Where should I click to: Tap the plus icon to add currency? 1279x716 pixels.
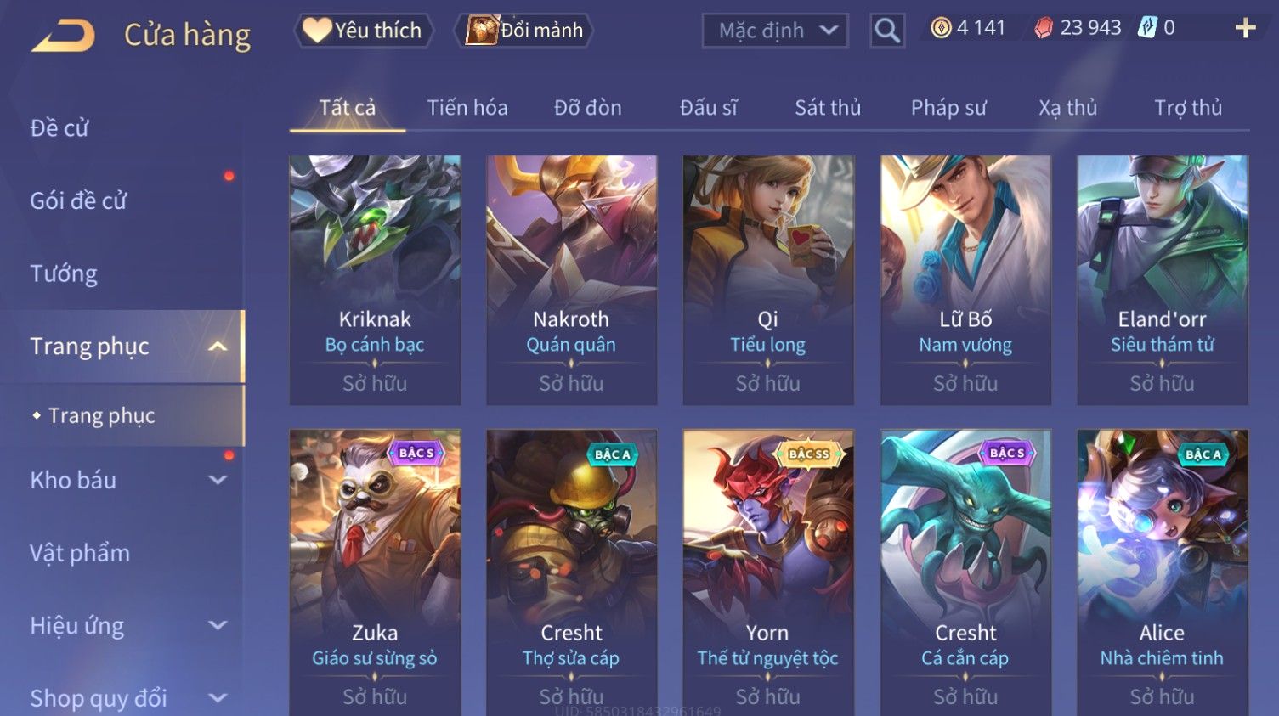[x=1245, y=28]
